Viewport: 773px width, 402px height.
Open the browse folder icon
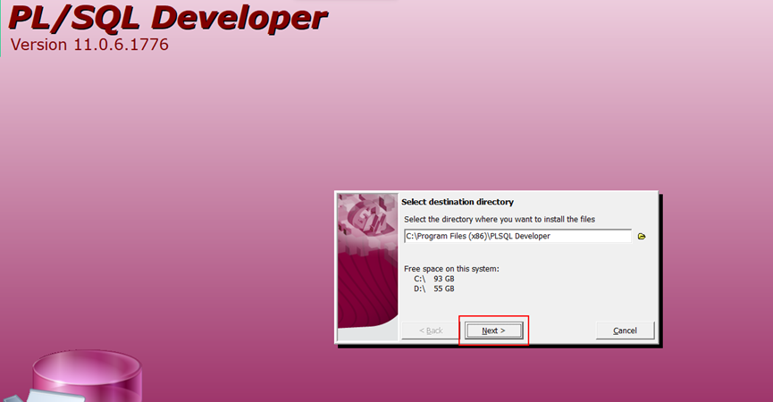tap(642, 237)
